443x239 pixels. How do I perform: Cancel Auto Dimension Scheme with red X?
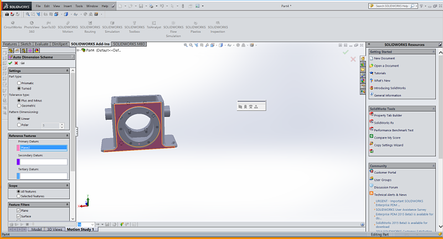coord(16,63)
